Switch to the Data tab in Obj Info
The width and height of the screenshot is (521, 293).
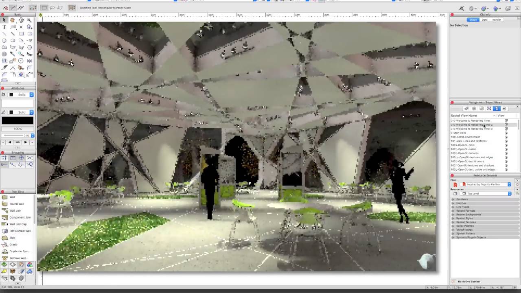coord(484,20)
